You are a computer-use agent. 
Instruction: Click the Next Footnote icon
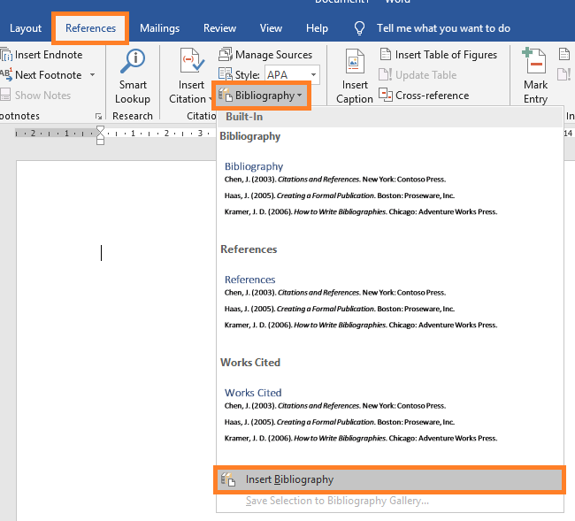(6, 75)
